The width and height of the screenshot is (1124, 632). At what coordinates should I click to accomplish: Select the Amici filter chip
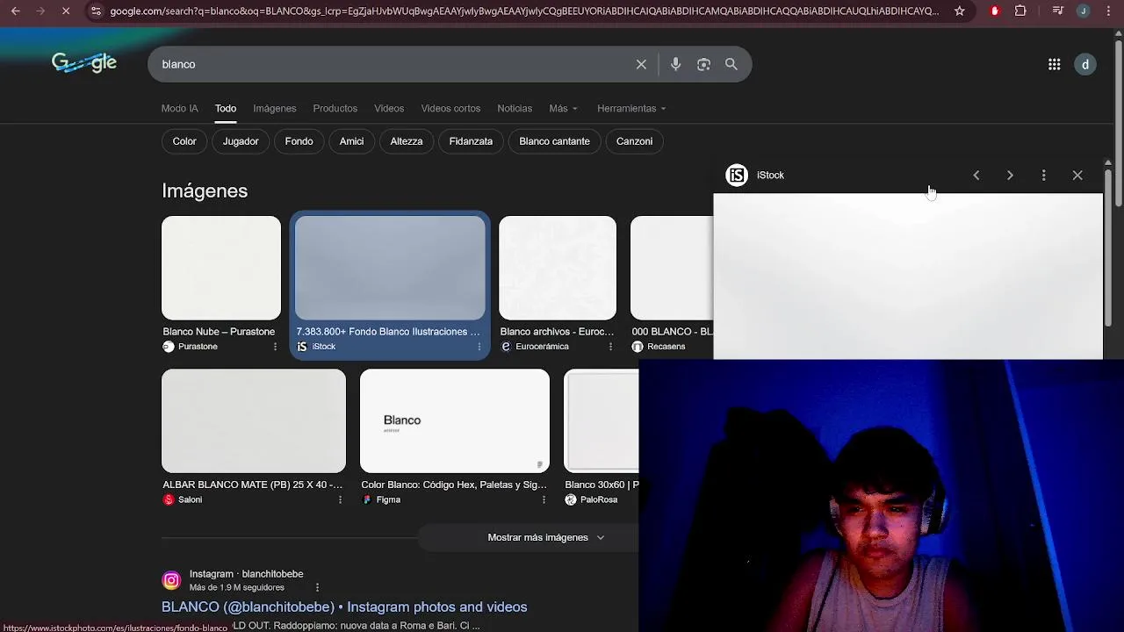coord(351,141)
